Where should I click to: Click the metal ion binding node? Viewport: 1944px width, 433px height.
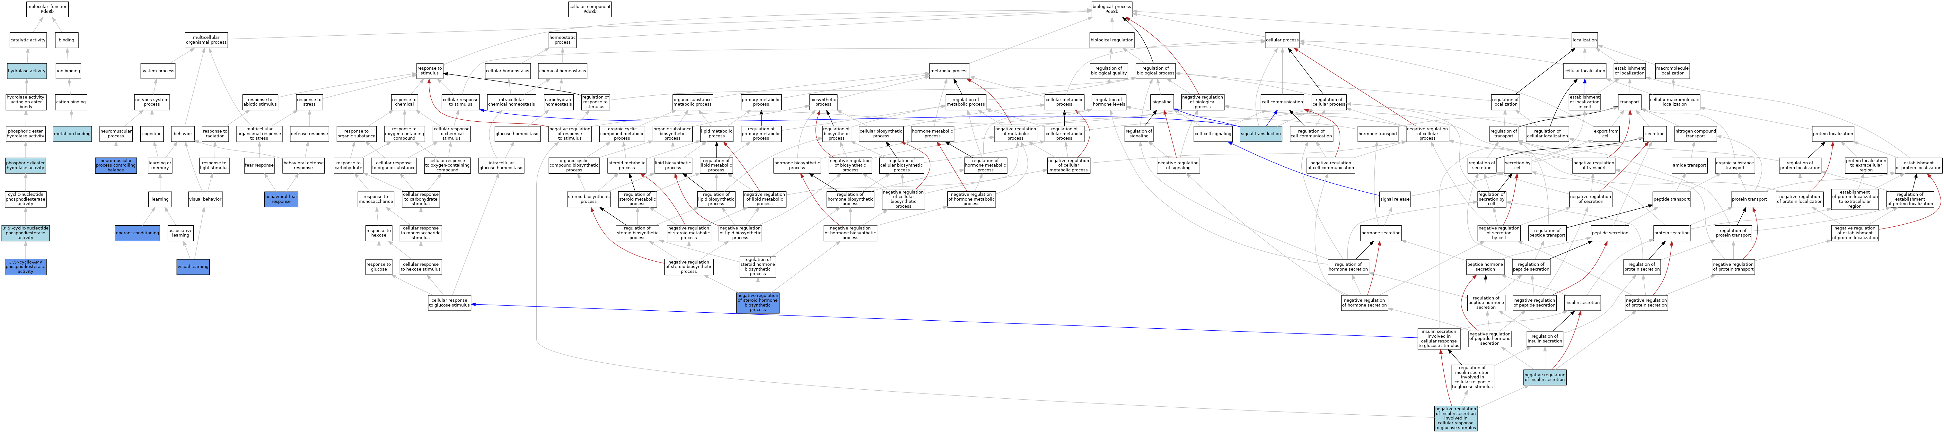coord(73,134)
